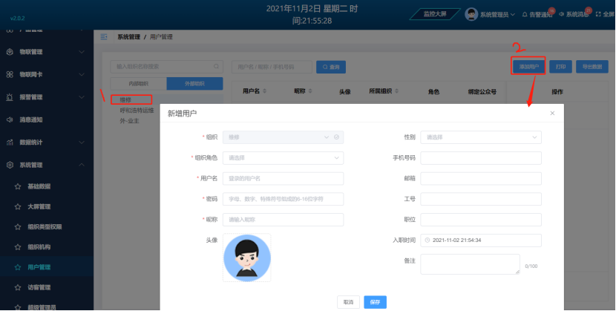Click the 备注 textarea

471,264
